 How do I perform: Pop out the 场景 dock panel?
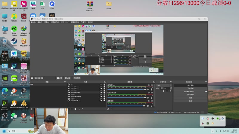[x=65, y=82]
